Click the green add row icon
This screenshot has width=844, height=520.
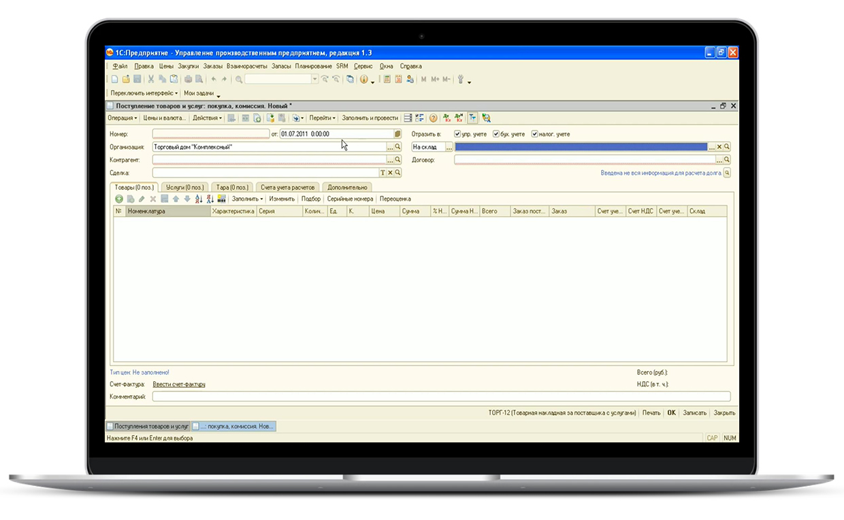point(119,199)
